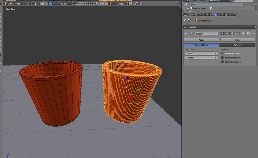Select the scale manipulator icon
Viewport: 258px width, 158px height.
pos(58,4)
